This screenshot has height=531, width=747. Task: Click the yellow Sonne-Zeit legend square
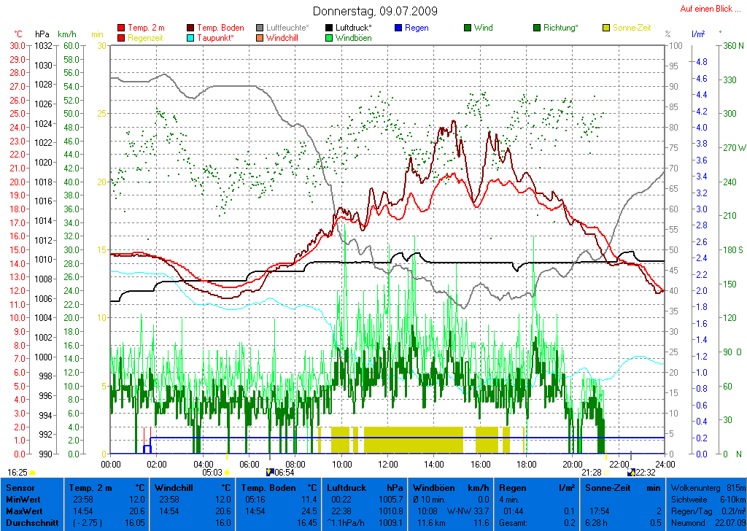tap(607, 28)
